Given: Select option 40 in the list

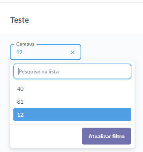Looking at the screenshot, I should tap(72, 89).
